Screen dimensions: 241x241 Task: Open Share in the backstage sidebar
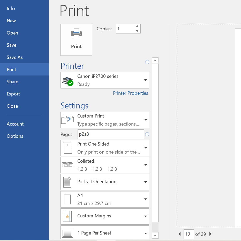click(25, 81)
